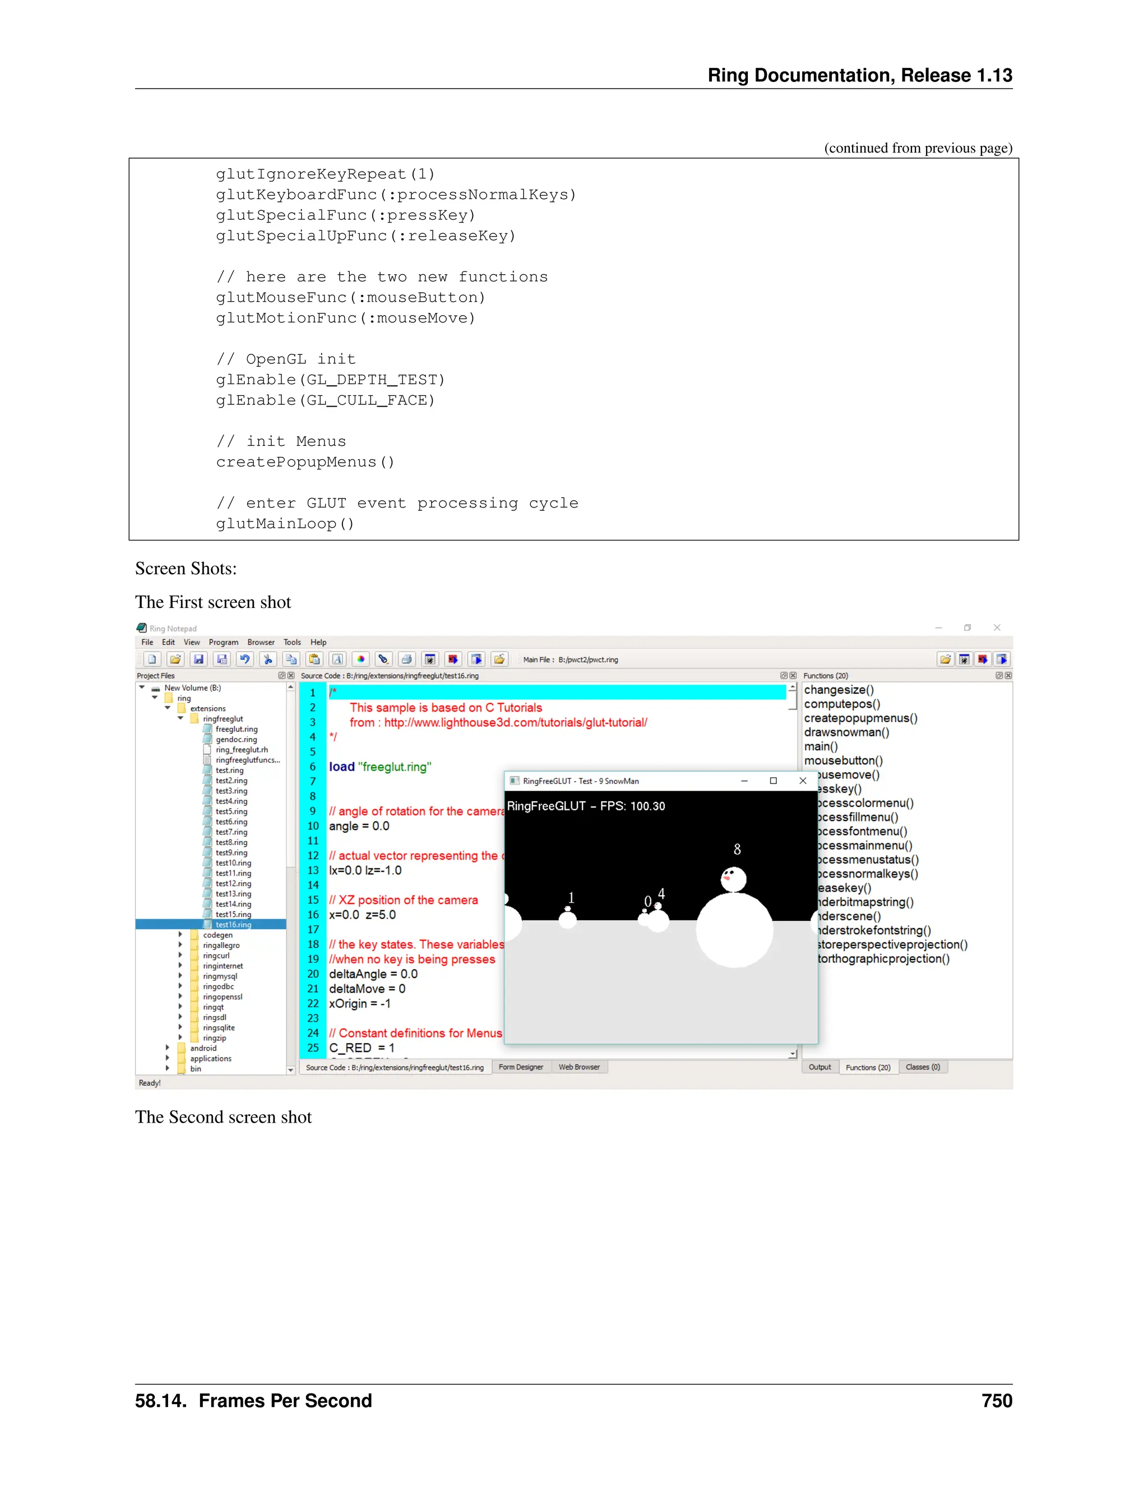1148x1486 pixels.
Task: Click the New file toolbar icon
Action: coord(153,659)
